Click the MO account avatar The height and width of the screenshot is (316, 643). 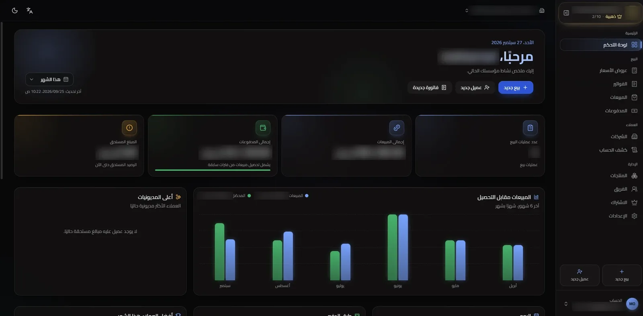click(x=632, y=304)
